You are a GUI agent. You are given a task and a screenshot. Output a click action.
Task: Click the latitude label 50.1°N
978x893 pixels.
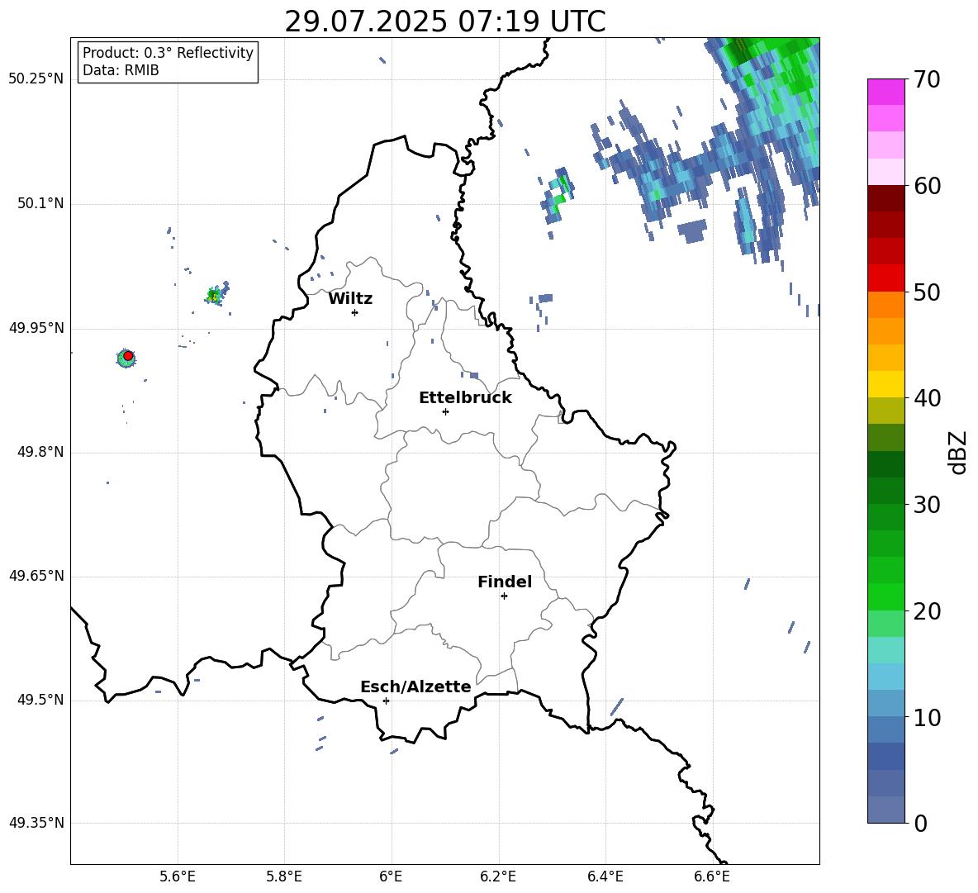(x=40, y=204)
